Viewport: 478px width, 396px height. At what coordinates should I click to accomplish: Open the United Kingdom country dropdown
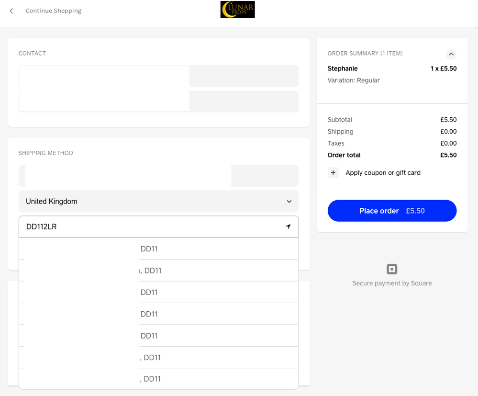[x=158, y=202]
